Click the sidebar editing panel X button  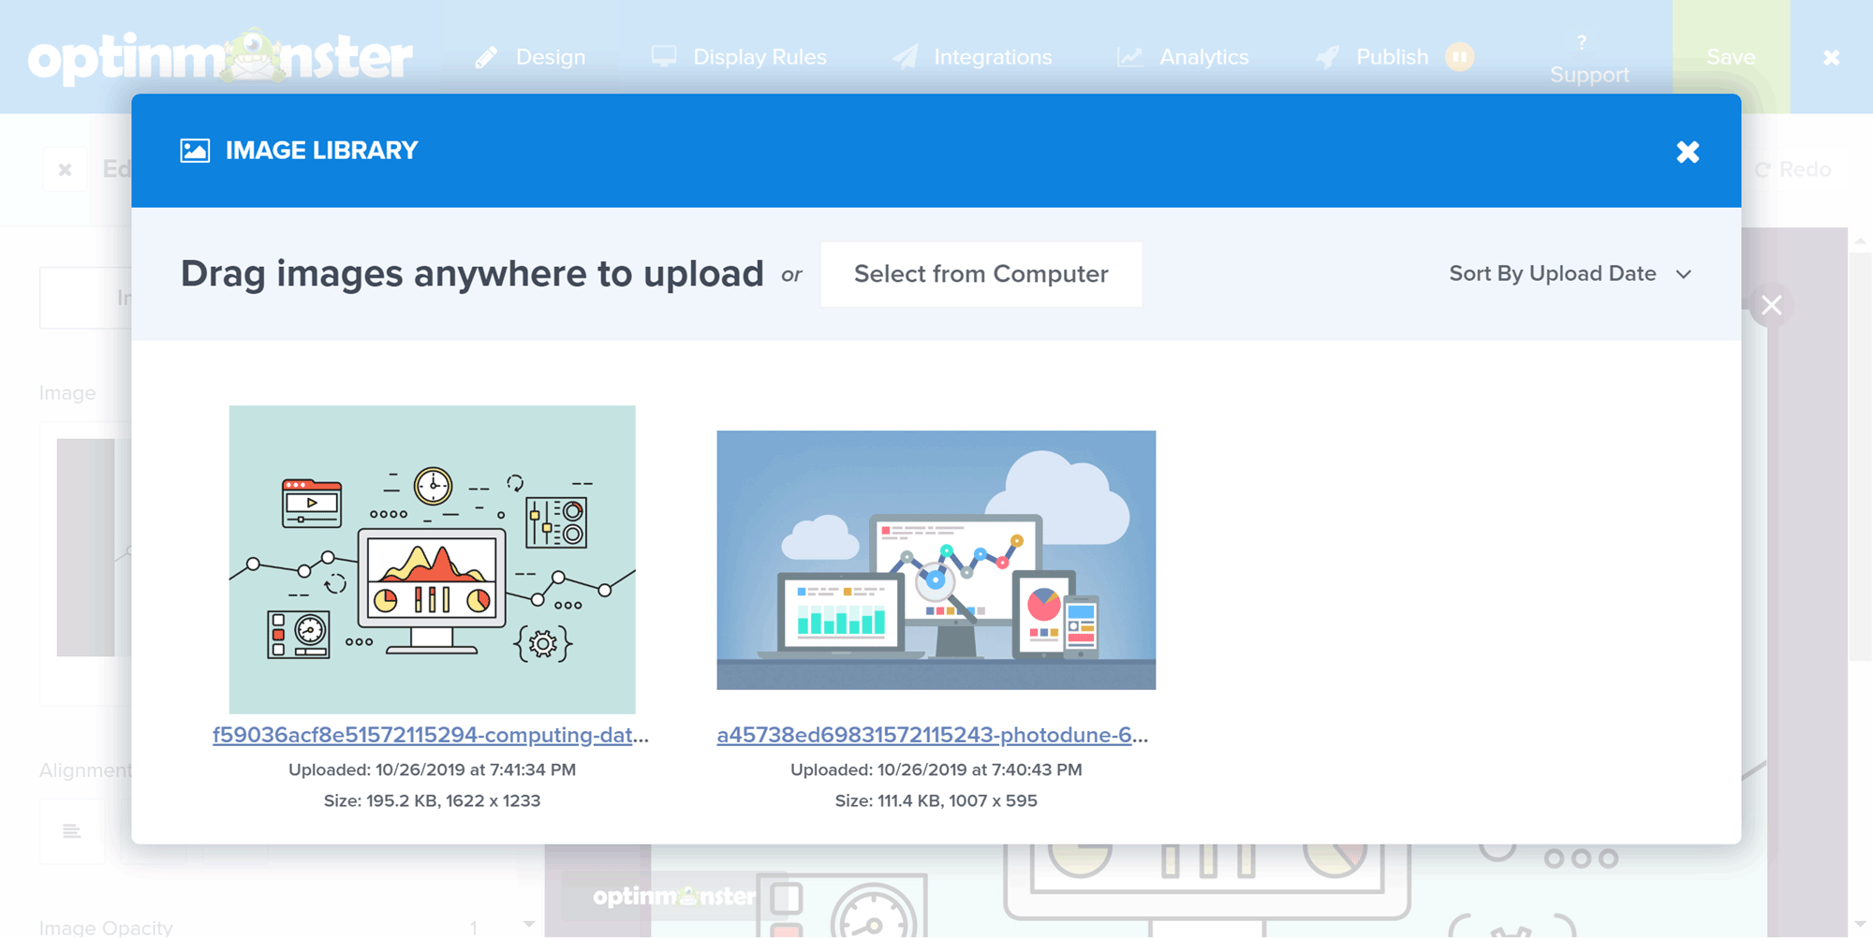pyautogui.click(x=65, y=169)
